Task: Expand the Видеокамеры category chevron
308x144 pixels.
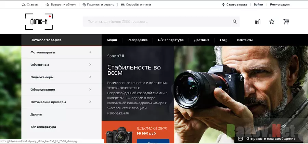Action: [x=90, y=77]
